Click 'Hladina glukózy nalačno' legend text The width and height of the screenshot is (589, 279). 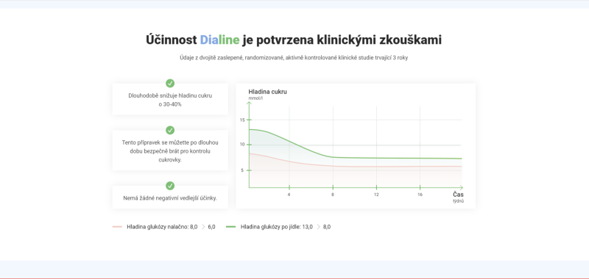point(158,227)
